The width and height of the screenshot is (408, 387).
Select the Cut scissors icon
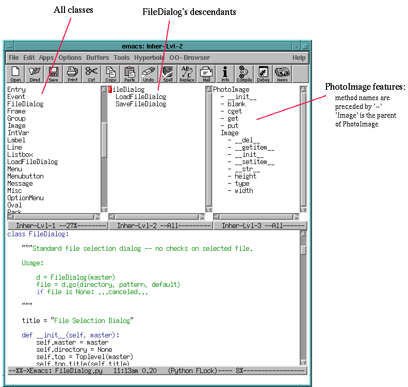click(x=91, y=74)
